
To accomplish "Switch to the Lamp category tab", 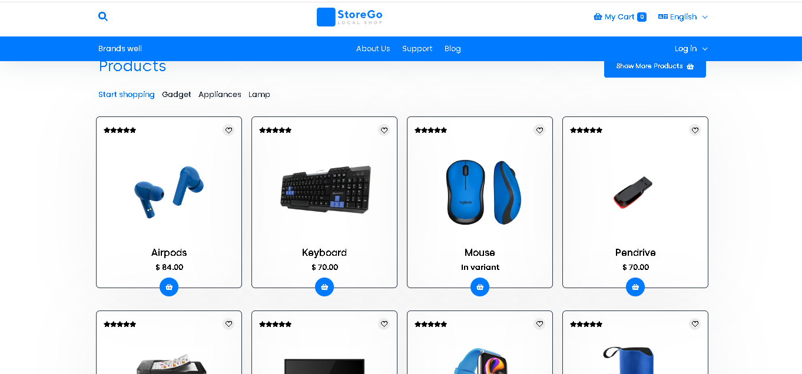I will (x=259, y=94).
